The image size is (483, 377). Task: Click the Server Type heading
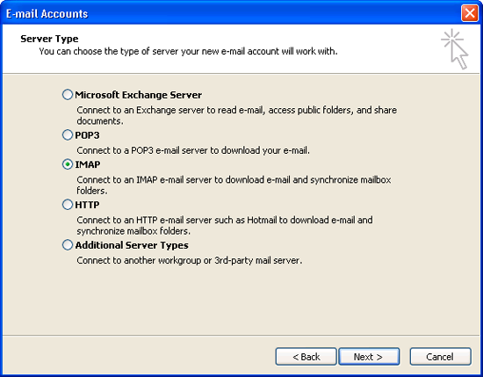[49, 39]
